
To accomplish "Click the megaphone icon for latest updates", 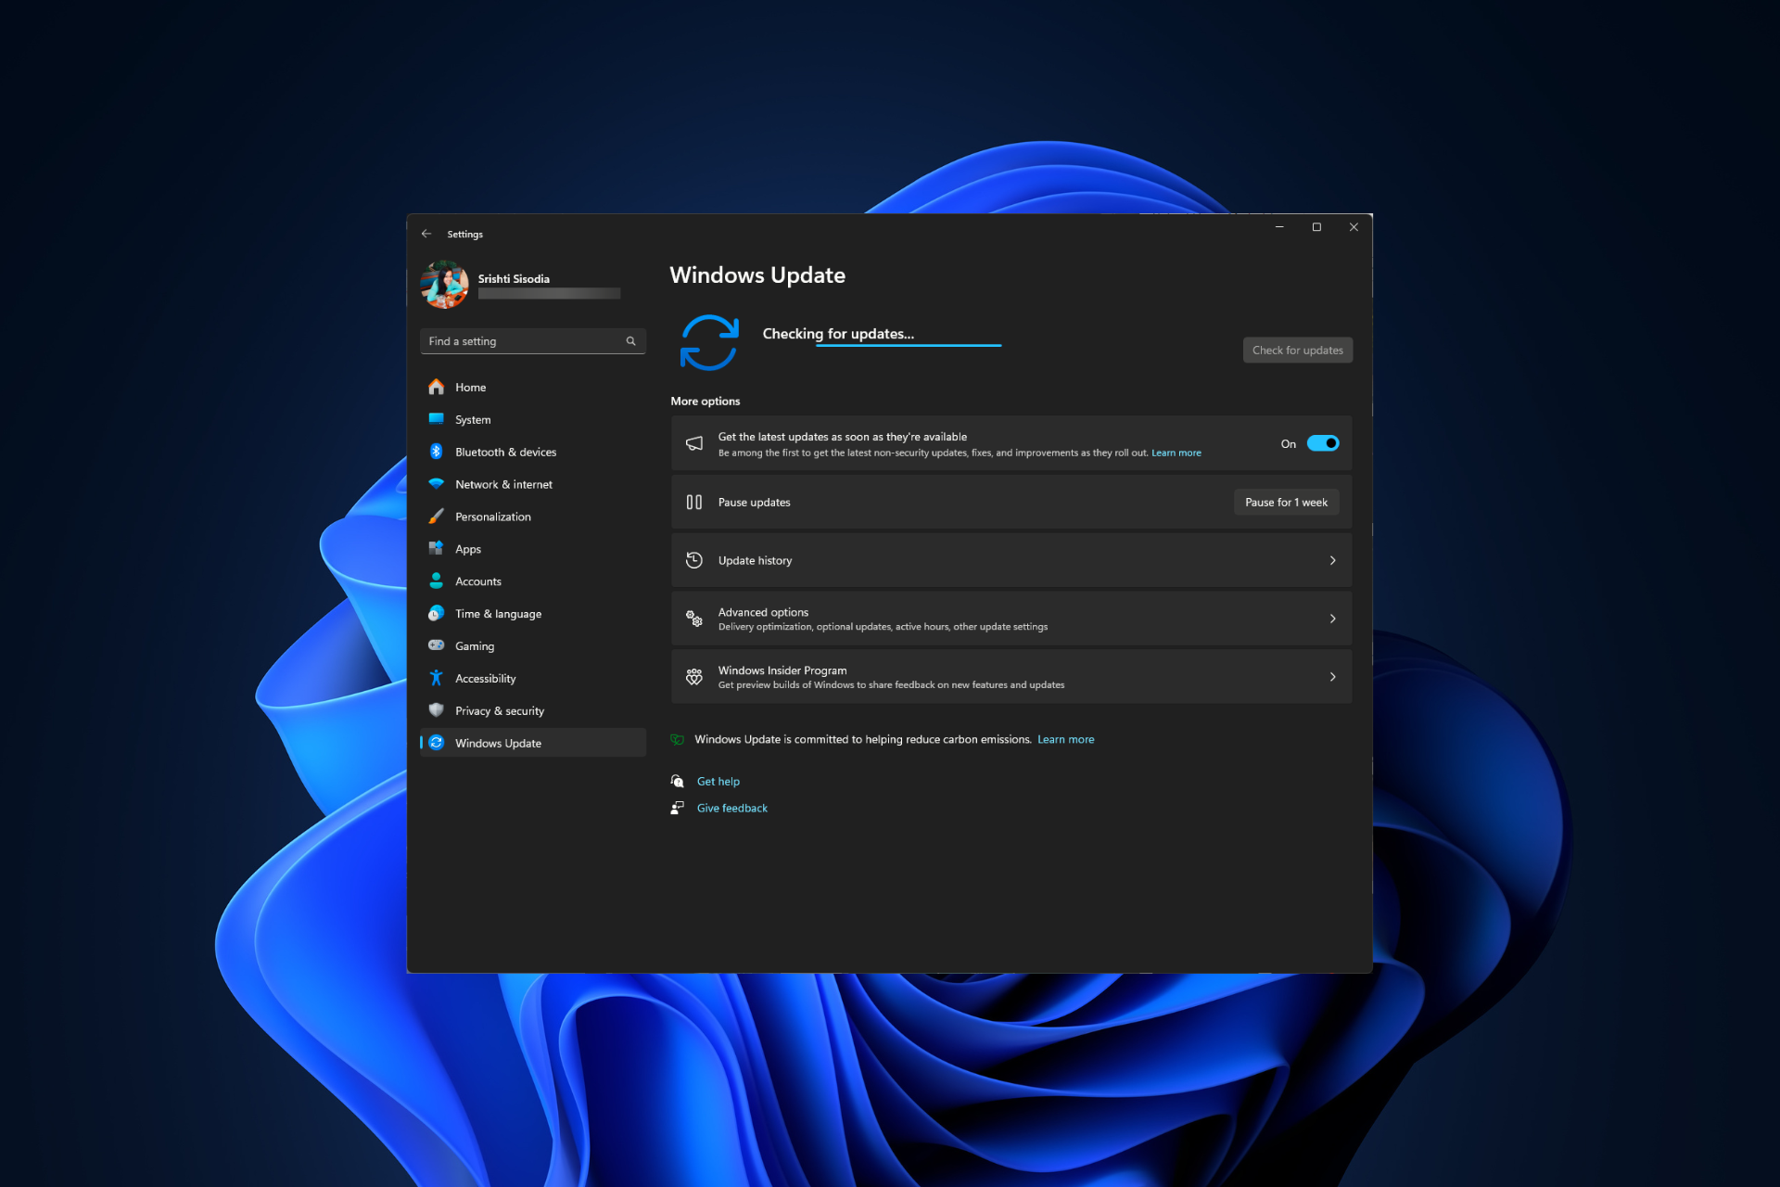I will (x=693, y=443).
